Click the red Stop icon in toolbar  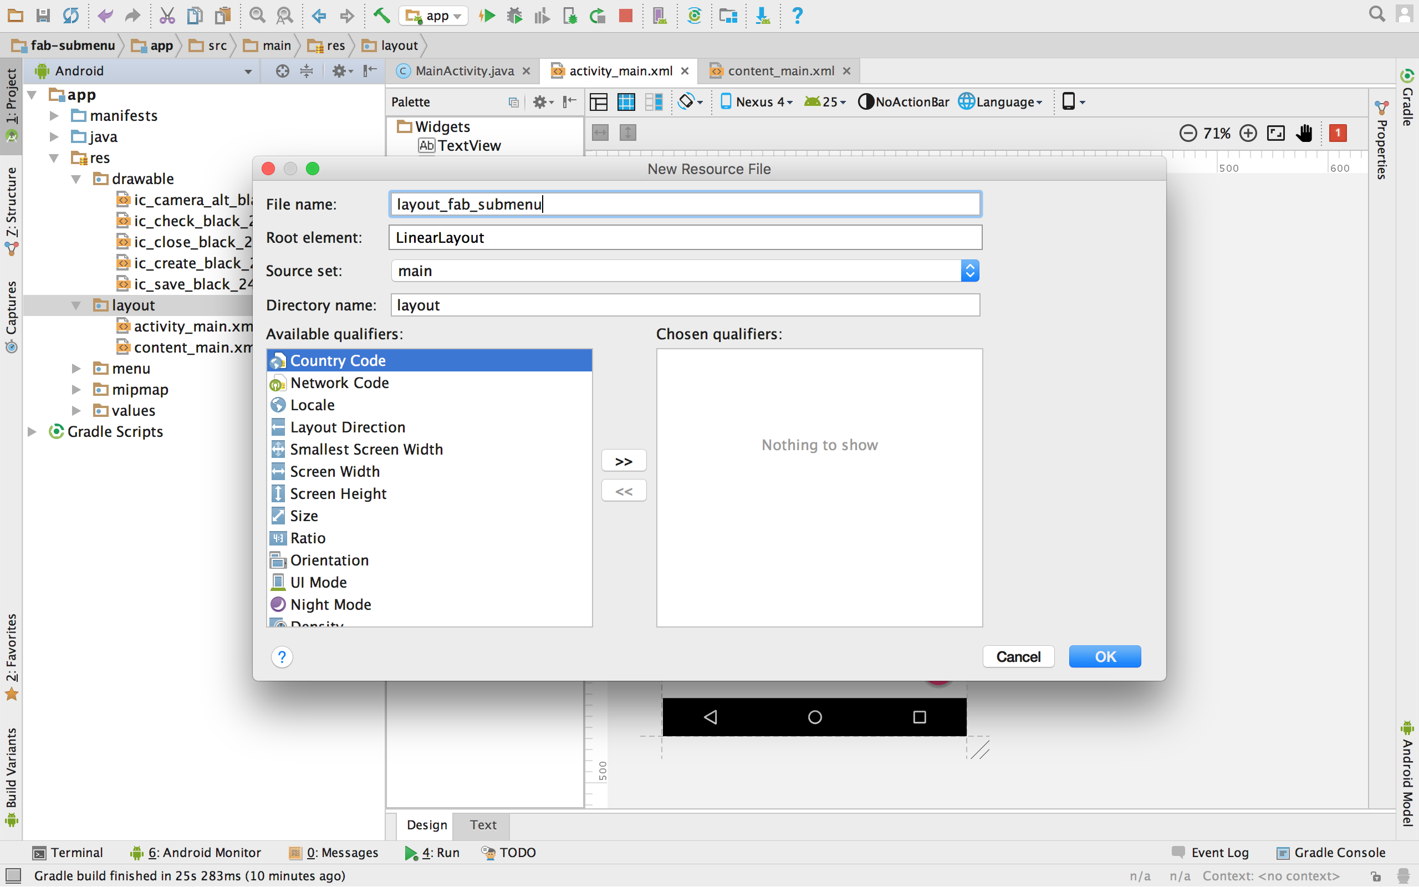click(x=625, y=16)
